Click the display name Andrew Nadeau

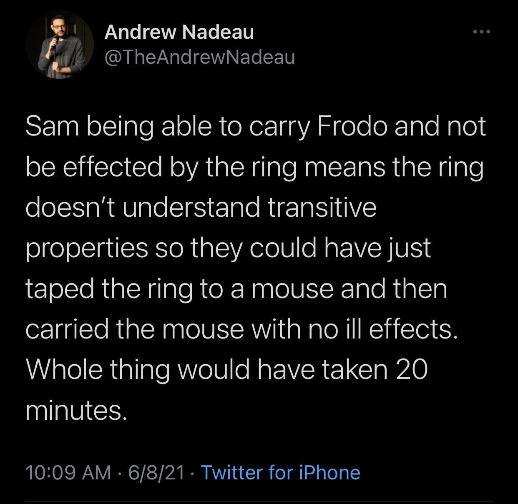[179, 32]
